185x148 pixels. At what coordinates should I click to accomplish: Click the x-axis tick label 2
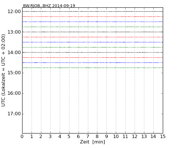coord(41,137)
